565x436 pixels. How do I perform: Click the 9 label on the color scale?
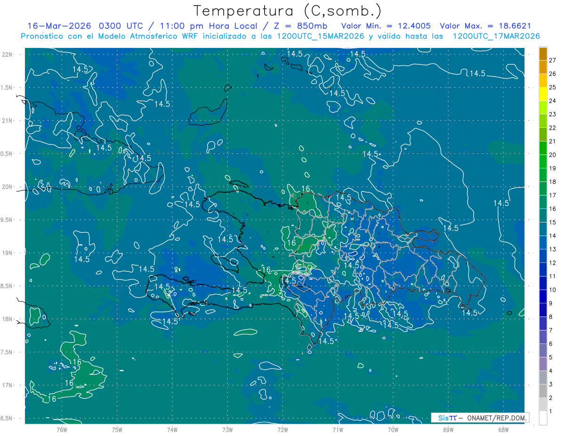tap(551, 303)
